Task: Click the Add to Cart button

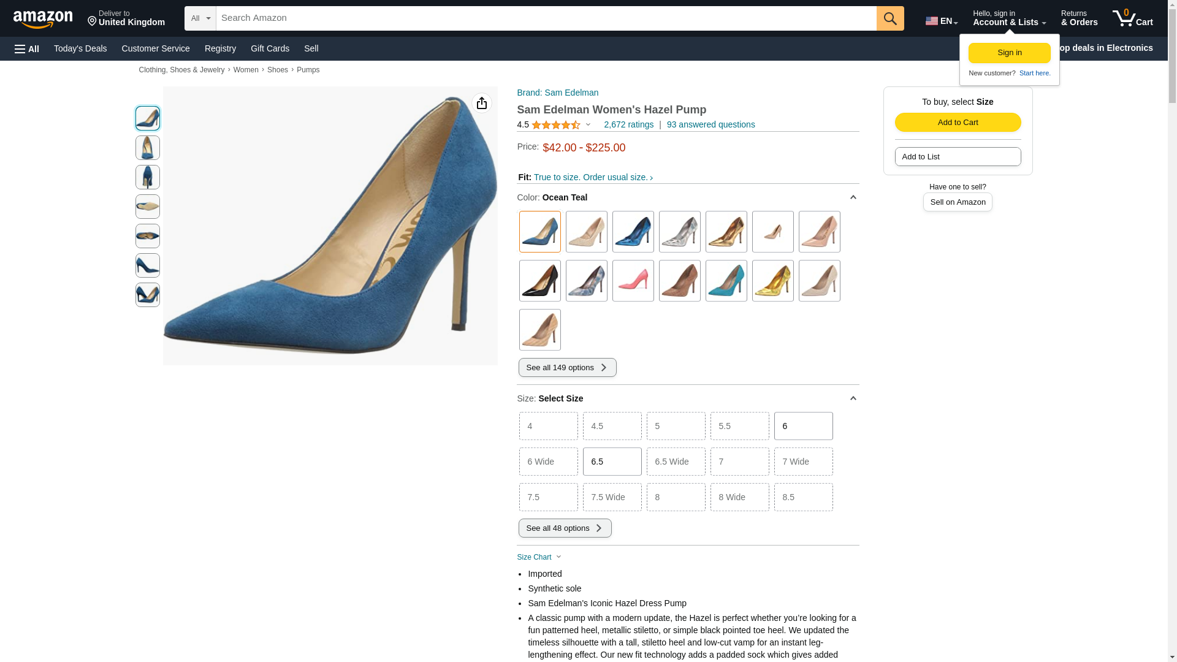Action: (x=958, y=123)
